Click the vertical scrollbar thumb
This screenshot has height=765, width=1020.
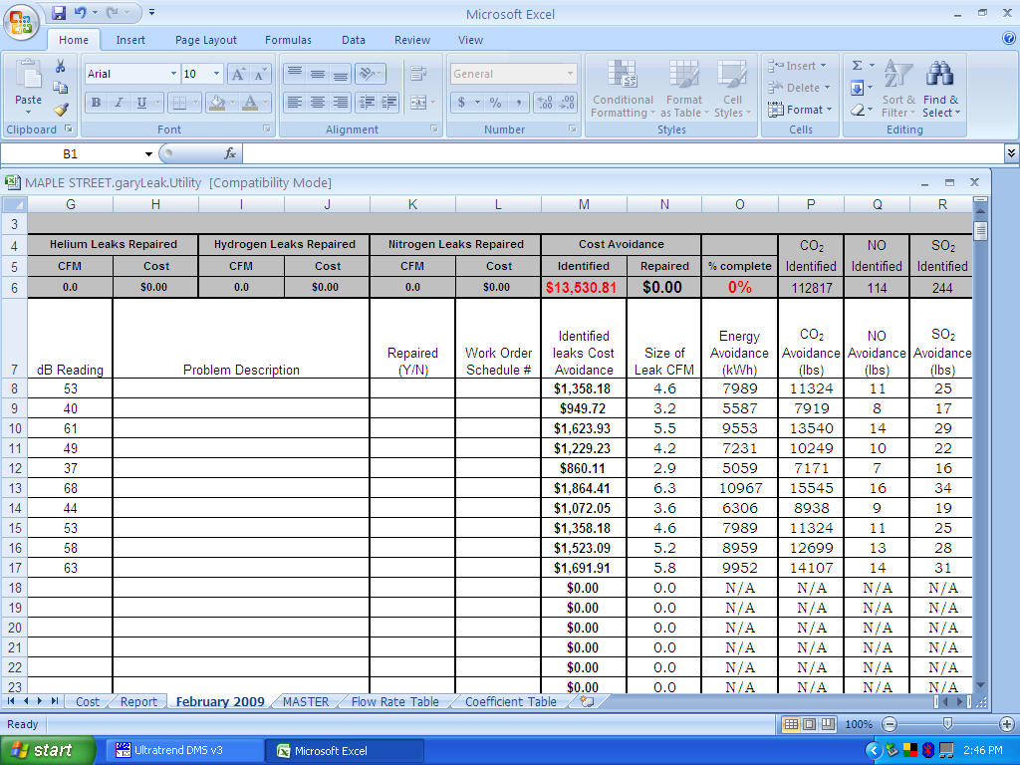pos(980,230)
